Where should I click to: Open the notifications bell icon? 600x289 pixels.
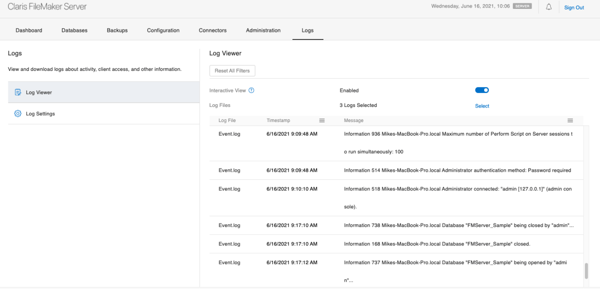click(548, 7)
